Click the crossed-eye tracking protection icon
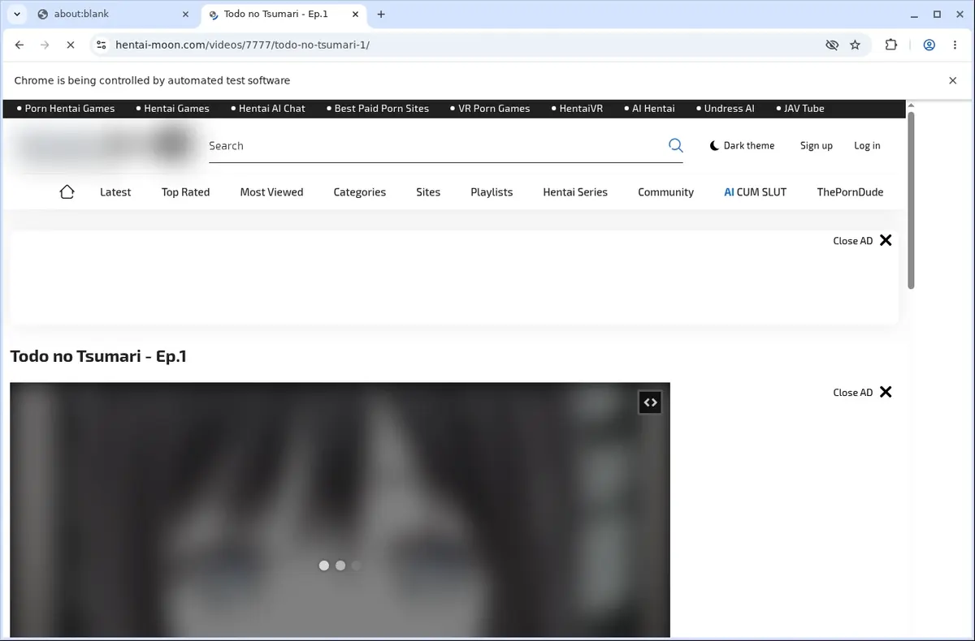The width and height of the screenshot is (975, 641). pyautogui.click(x=831, y=45)
